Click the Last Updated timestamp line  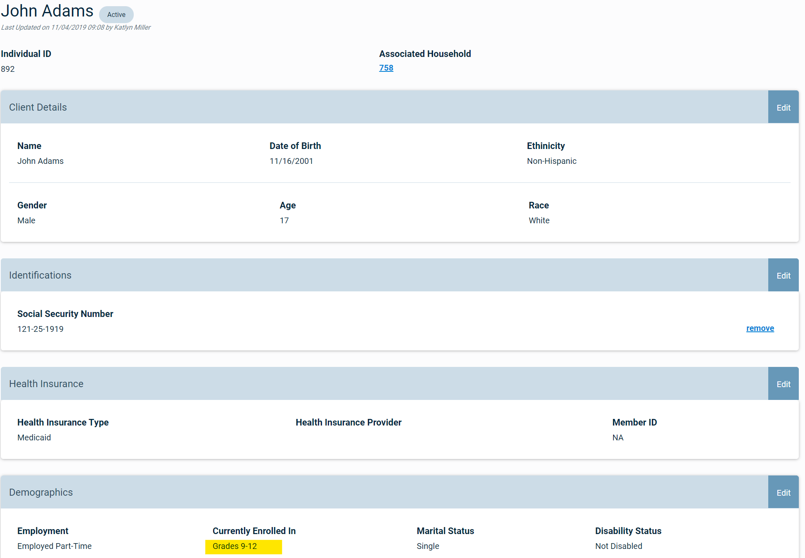point(76,27)
